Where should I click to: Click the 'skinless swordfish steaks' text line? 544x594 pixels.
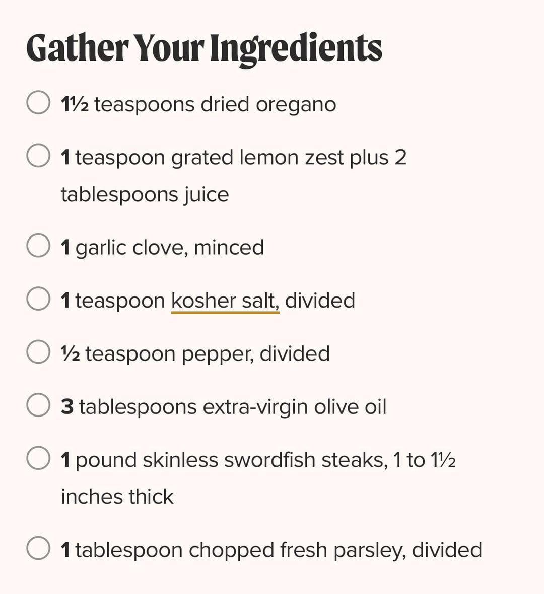pos(232,460)
